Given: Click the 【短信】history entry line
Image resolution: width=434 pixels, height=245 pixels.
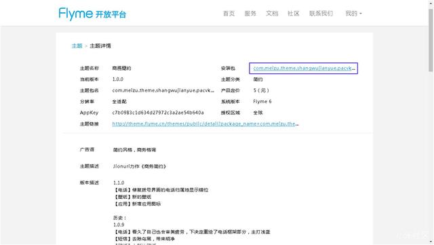Looking at the screenshot, I should tap(144, 239).
